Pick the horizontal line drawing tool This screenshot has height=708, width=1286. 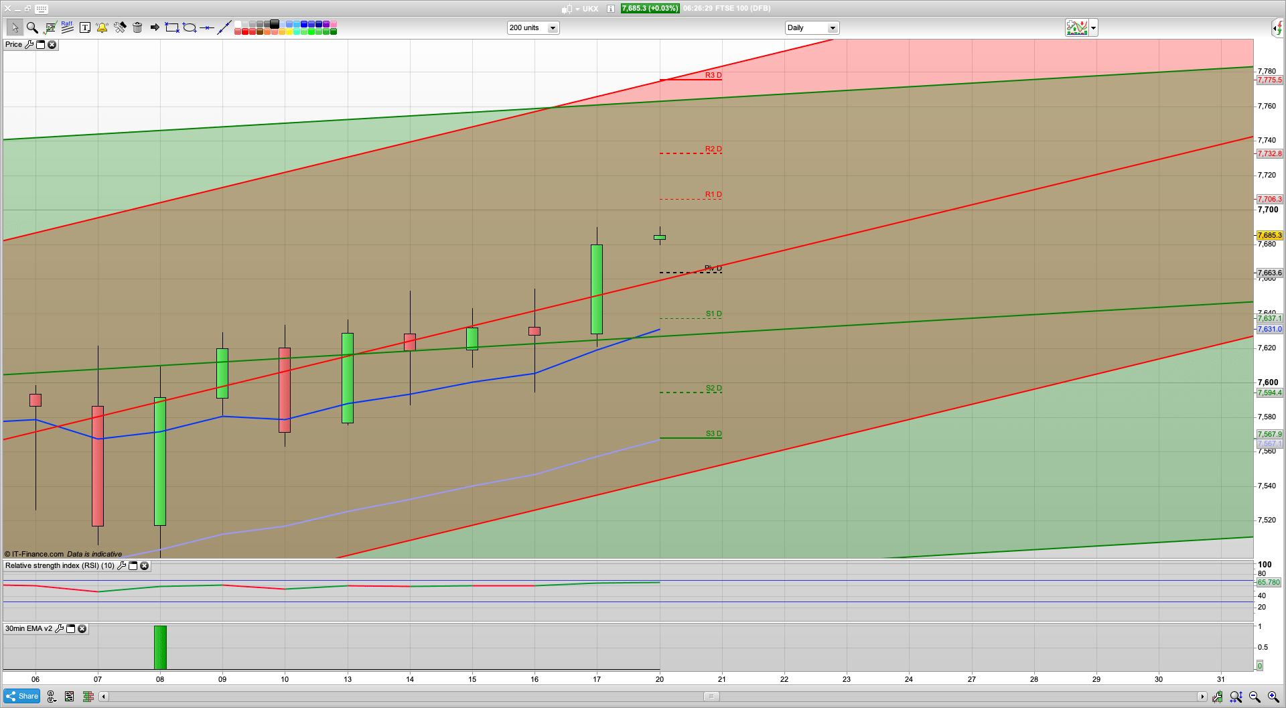[207, 27]
